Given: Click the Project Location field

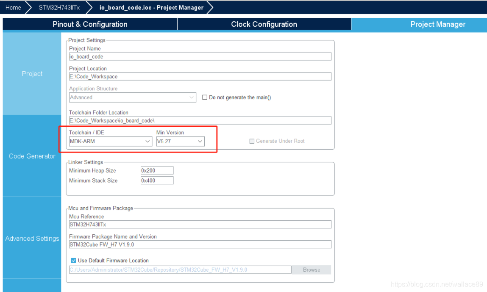Looking at the screenshot, I should coord(200,76).
